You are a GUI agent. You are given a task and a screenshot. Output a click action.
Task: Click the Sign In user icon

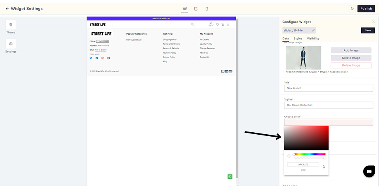pyautogui.click(x=210, y=24)
